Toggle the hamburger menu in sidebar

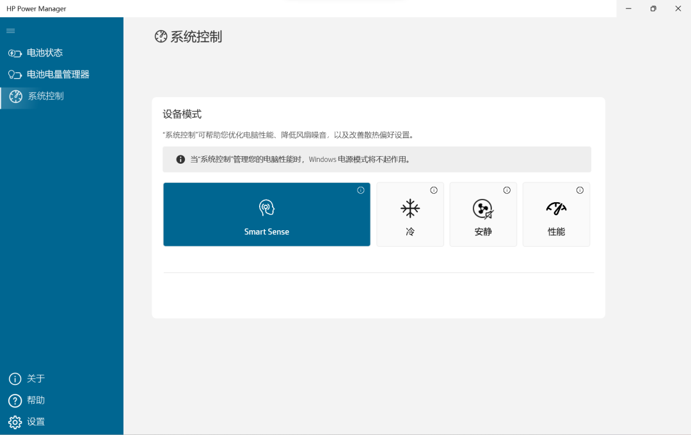(x=11, y=31)
